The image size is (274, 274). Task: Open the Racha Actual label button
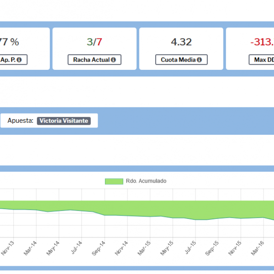coord(95,59)
